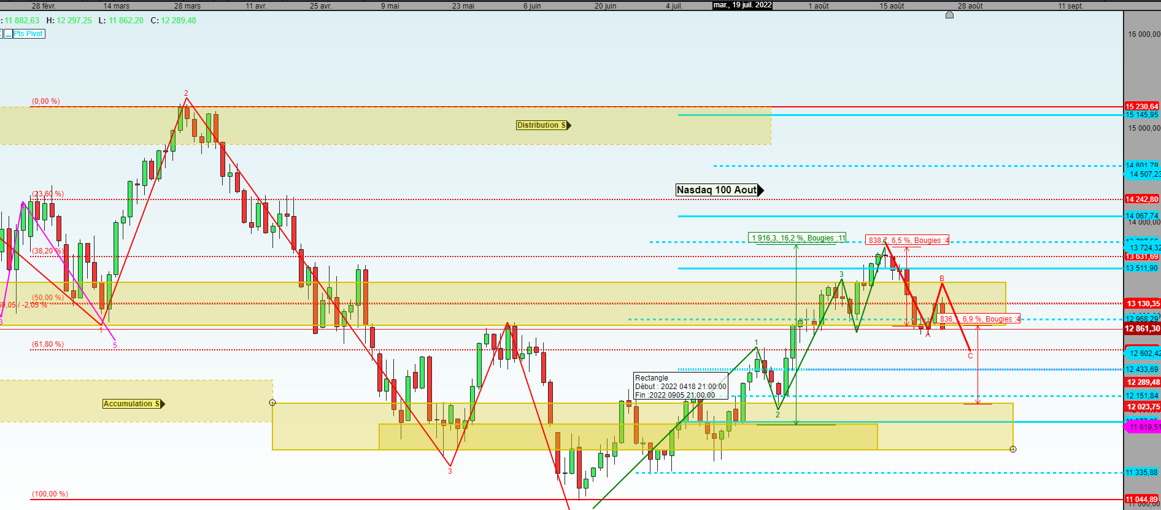This screenshot has height=510, width=1161.
Task: Click the Fibonacci (100,00 %) level label
Action: pos(50,494)
